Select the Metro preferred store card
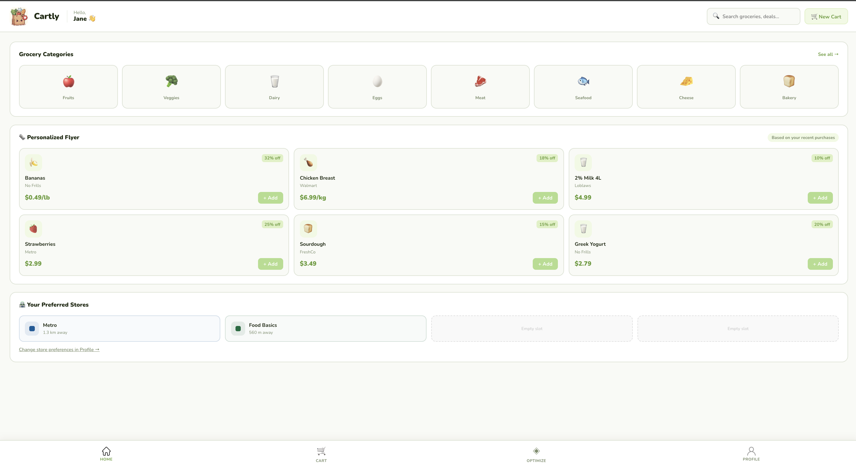The height and width of the screenshot is (467, 856). click(119, 328)
